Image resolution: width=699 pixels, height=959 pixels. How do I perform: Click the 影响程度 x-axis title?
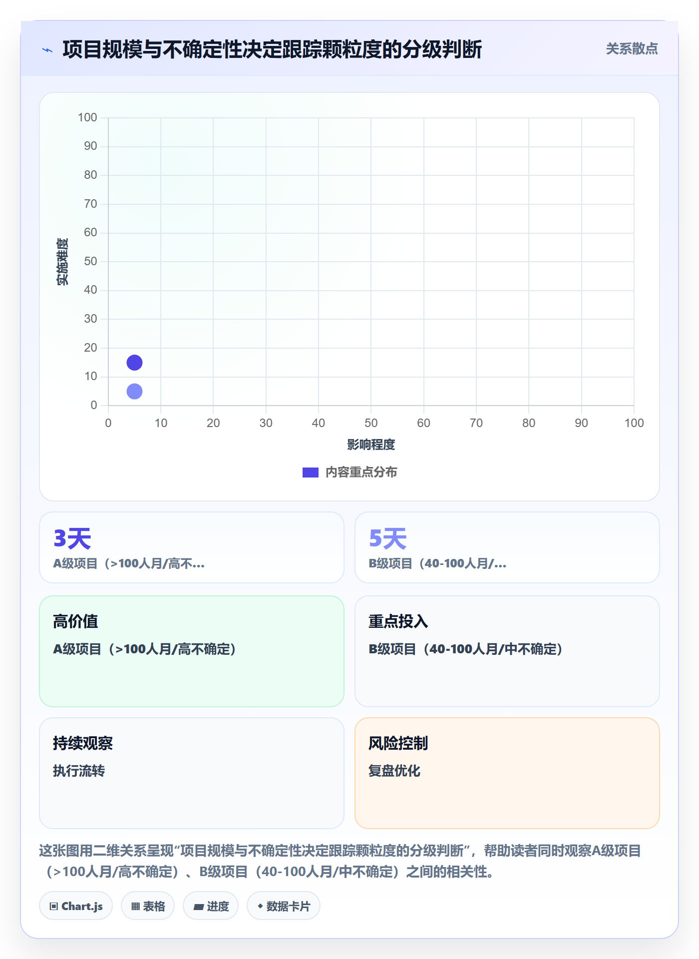pyautogui.click(x=371, y=445)
